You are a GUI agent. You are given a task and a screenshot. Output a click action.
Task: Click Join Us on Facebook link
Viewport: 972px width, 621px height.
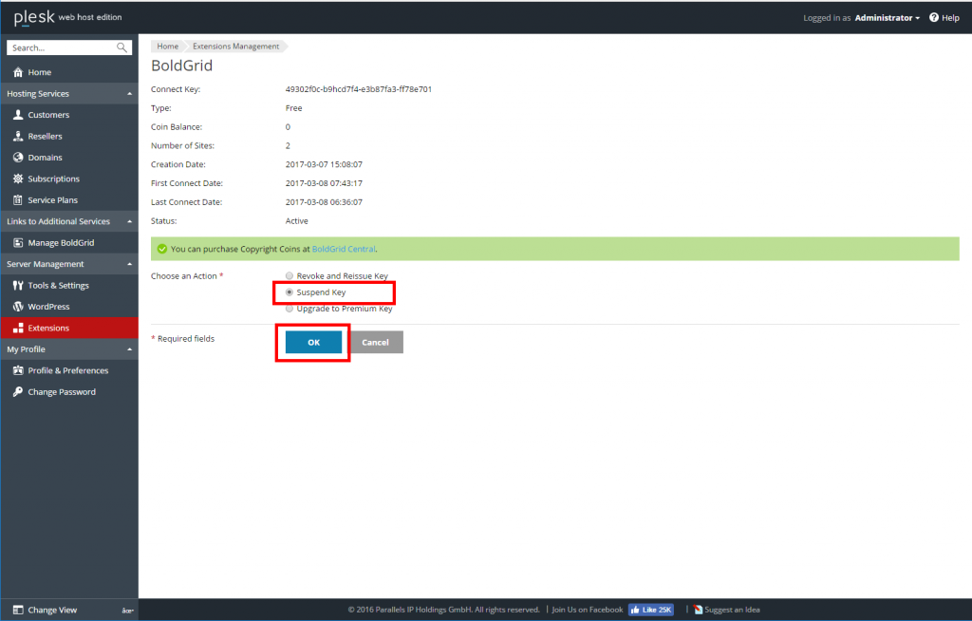click(x=587, y=610)
